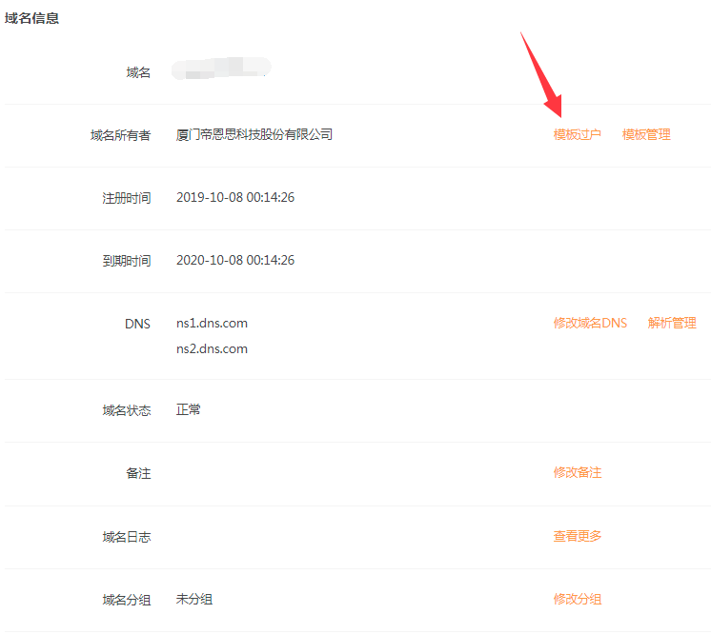Image resolution: width=711 pixels, height=634 pixels.
Task: Select the ns2.dns.com DNS entry
Action: pyautogui.click(x=212, y=349)
